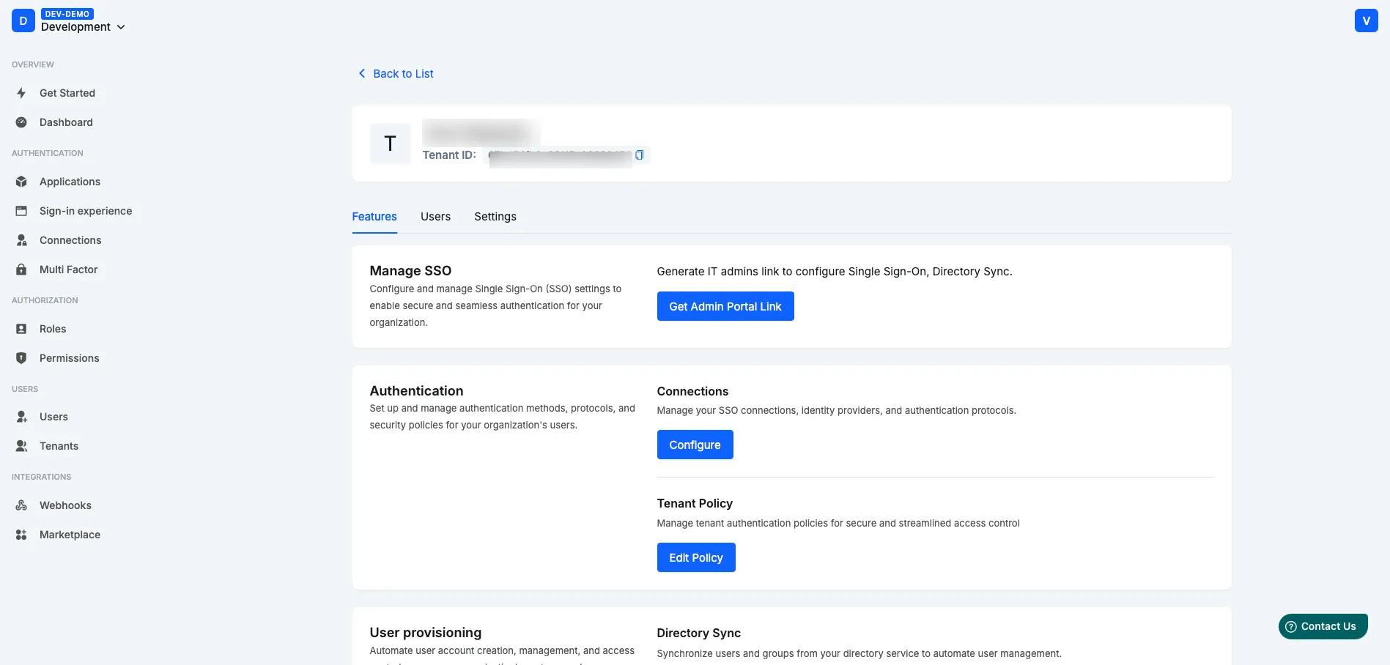
Task: Open the account menu via the V avatar
Action: (1366, 20)
